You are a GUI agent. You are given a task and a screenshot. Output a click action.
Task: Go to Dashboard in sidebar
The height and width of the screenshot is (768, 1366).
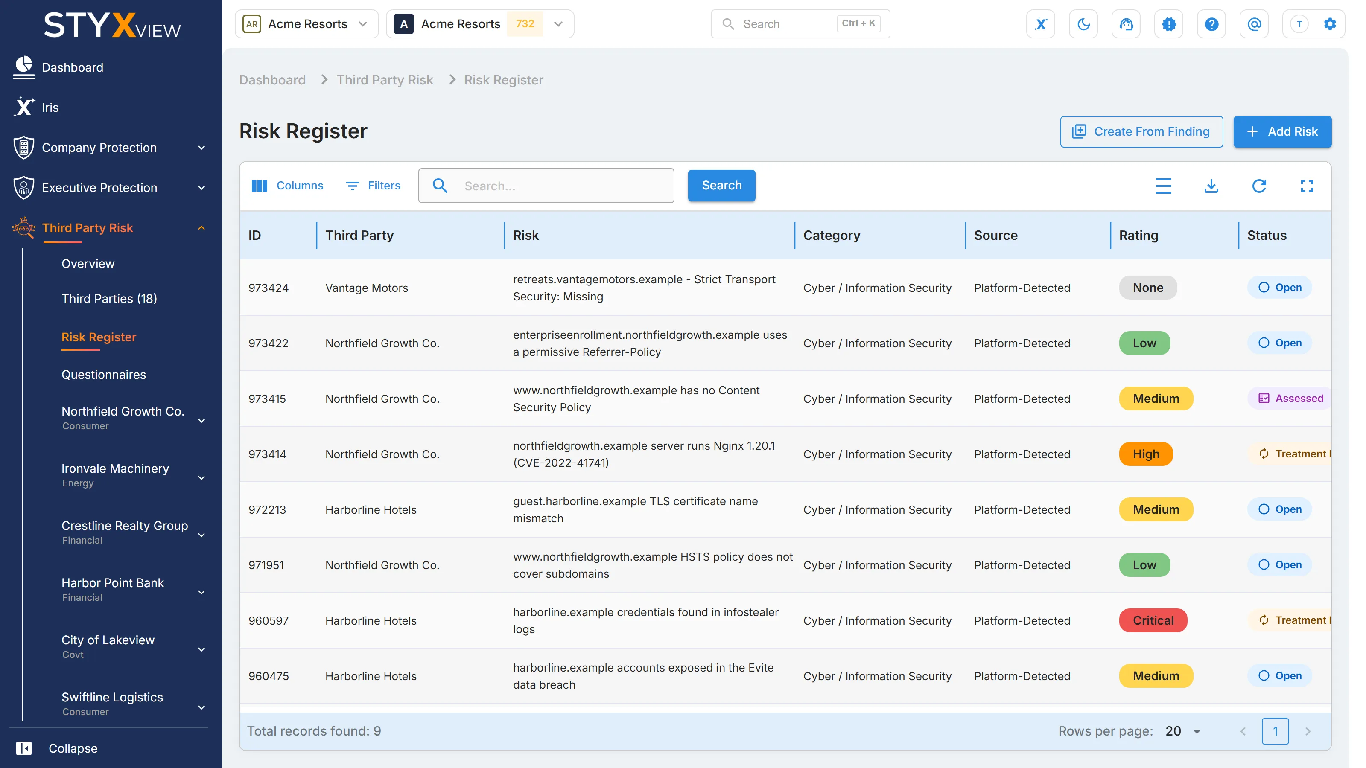point(73,67)
